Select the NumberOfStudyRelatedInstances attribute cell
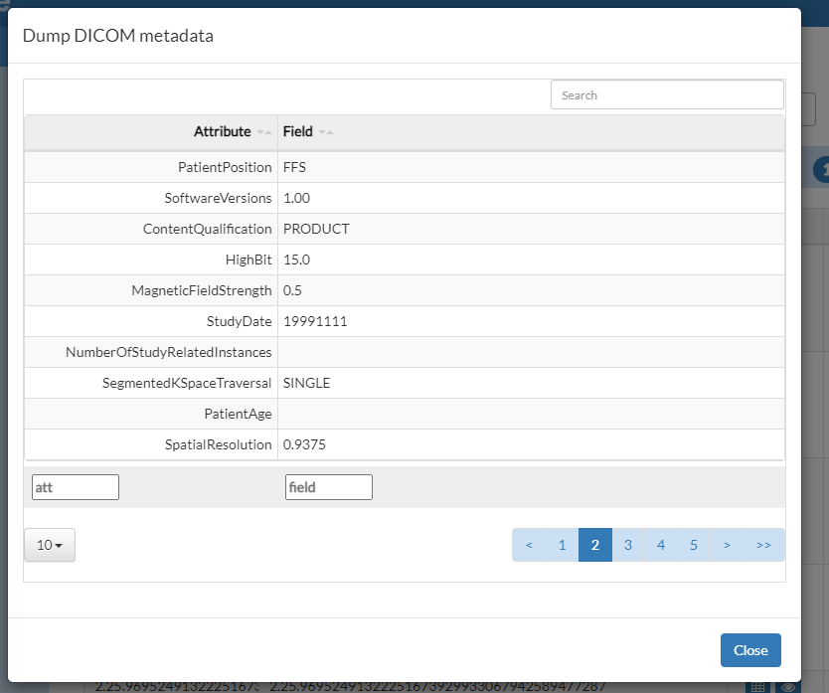This screenshot has height=693, width=829. 151,352
